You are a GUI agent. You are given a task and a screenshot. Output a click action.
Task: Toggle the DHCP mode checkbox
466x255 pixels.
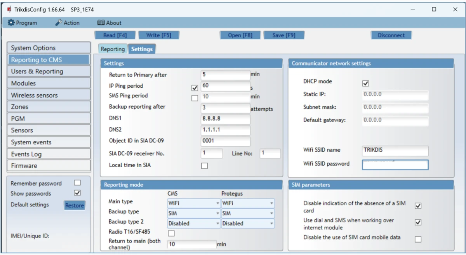tap(365, 83)
